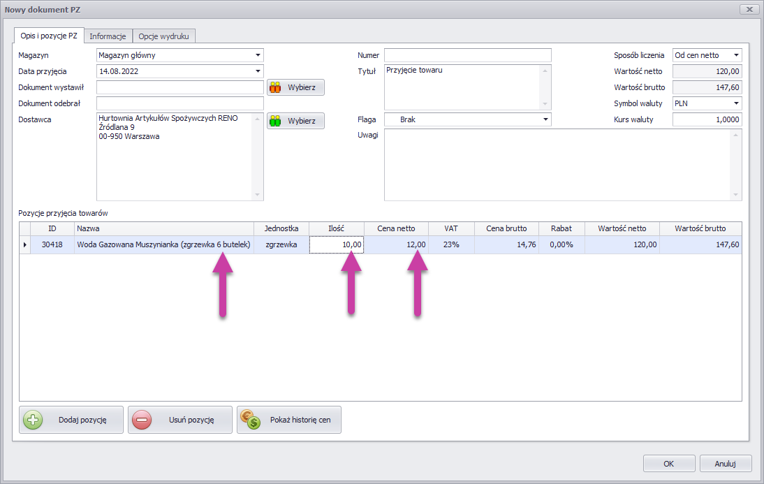The image size is (764, 484).
Task: Select the Opis i pozycje PZ tab
Action: click(x=49, y=36)
